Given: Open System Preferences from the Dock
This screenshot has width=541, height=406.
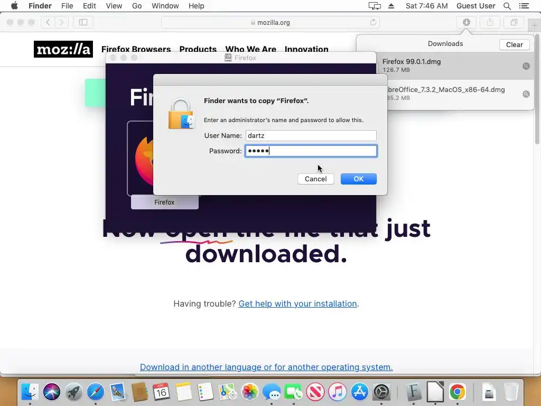Looking at the screenshot, I should (x=381, y=392).
